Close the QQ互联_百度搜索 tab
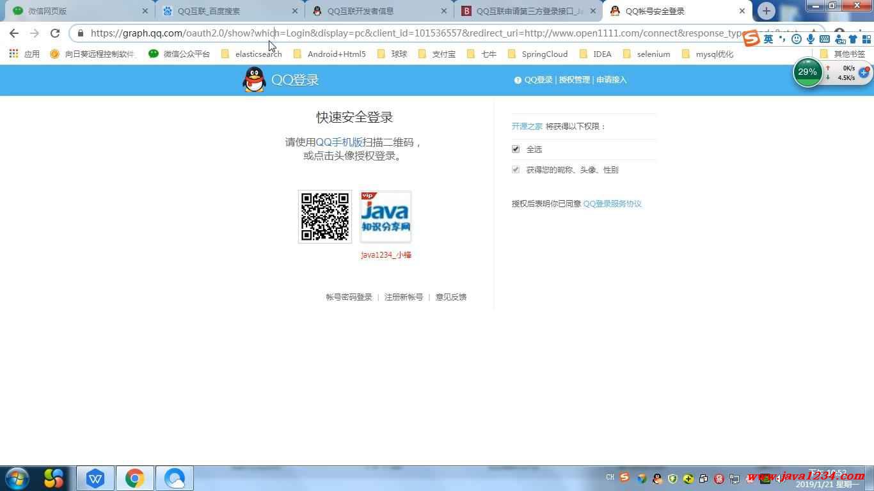The image size is (874, 491). [295, 11]
